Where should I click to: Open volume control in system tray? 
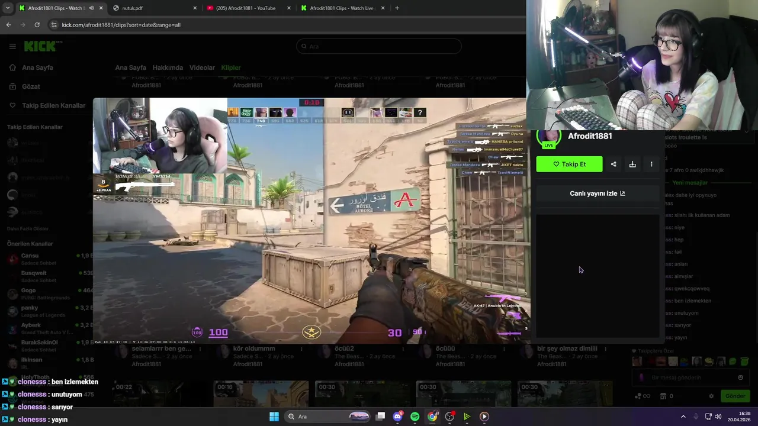(718, 417)
